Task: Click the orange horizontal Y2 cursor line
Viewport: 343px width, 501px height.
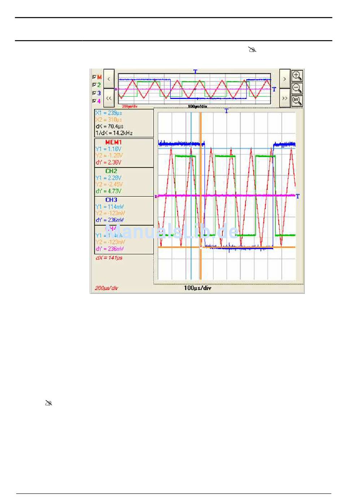Action: 227,247
